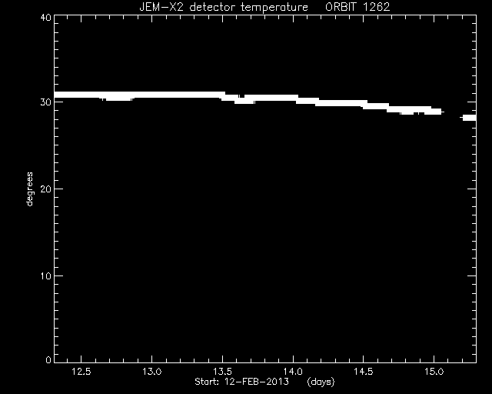Click the temperature curve near day 13.0
The height and width of the screenshot is (394, 492).
pos(152,95)
